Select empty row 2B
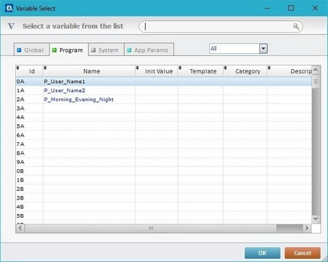The width and height of the screenshot is (328, 262). (163, 189)
